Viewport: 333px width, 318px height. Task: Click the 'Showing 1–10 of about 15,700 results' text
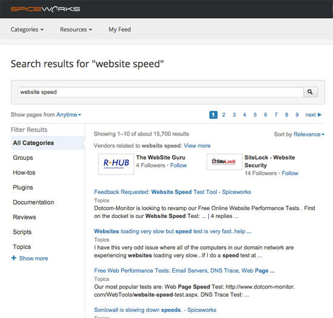(141, 134)
